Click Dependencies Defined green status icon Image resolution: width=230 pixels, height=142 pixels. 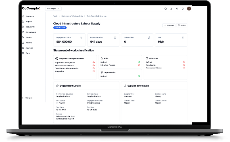coord(139,76)
